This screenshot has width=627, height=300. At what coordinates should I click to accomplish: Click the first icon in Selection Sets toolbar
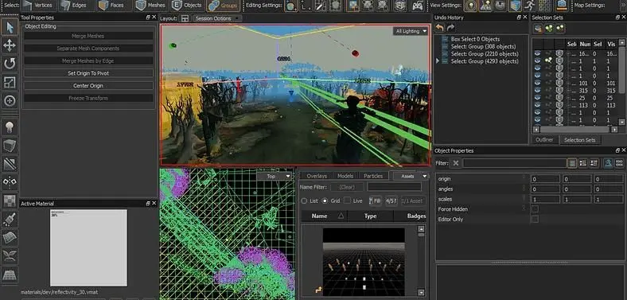click(538, 28)
